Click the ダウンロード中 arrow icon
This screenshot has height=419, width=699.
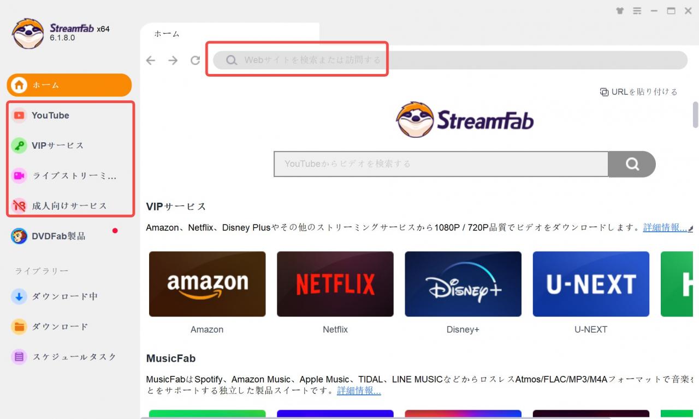click(x=19, y=296)
